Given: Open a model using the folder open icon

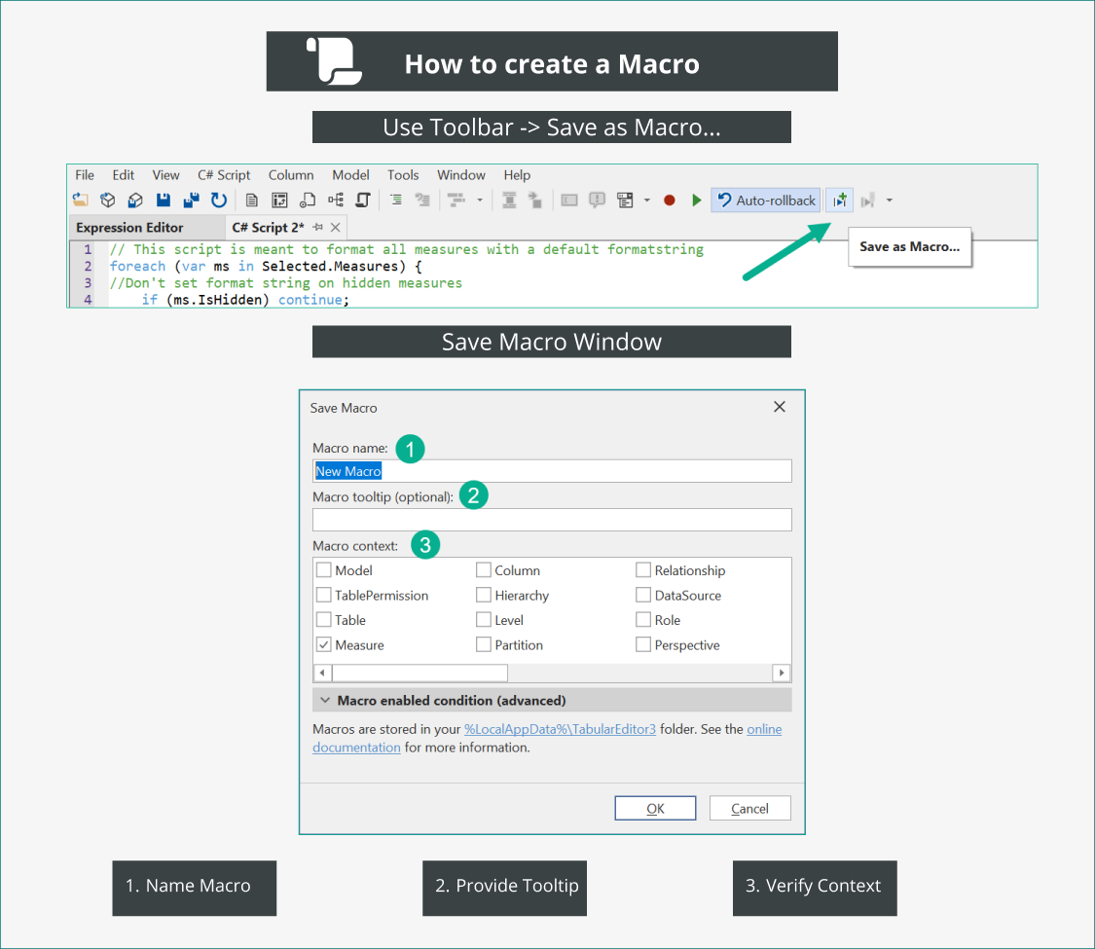Looking at the screenshot, I should pos(83,200).
